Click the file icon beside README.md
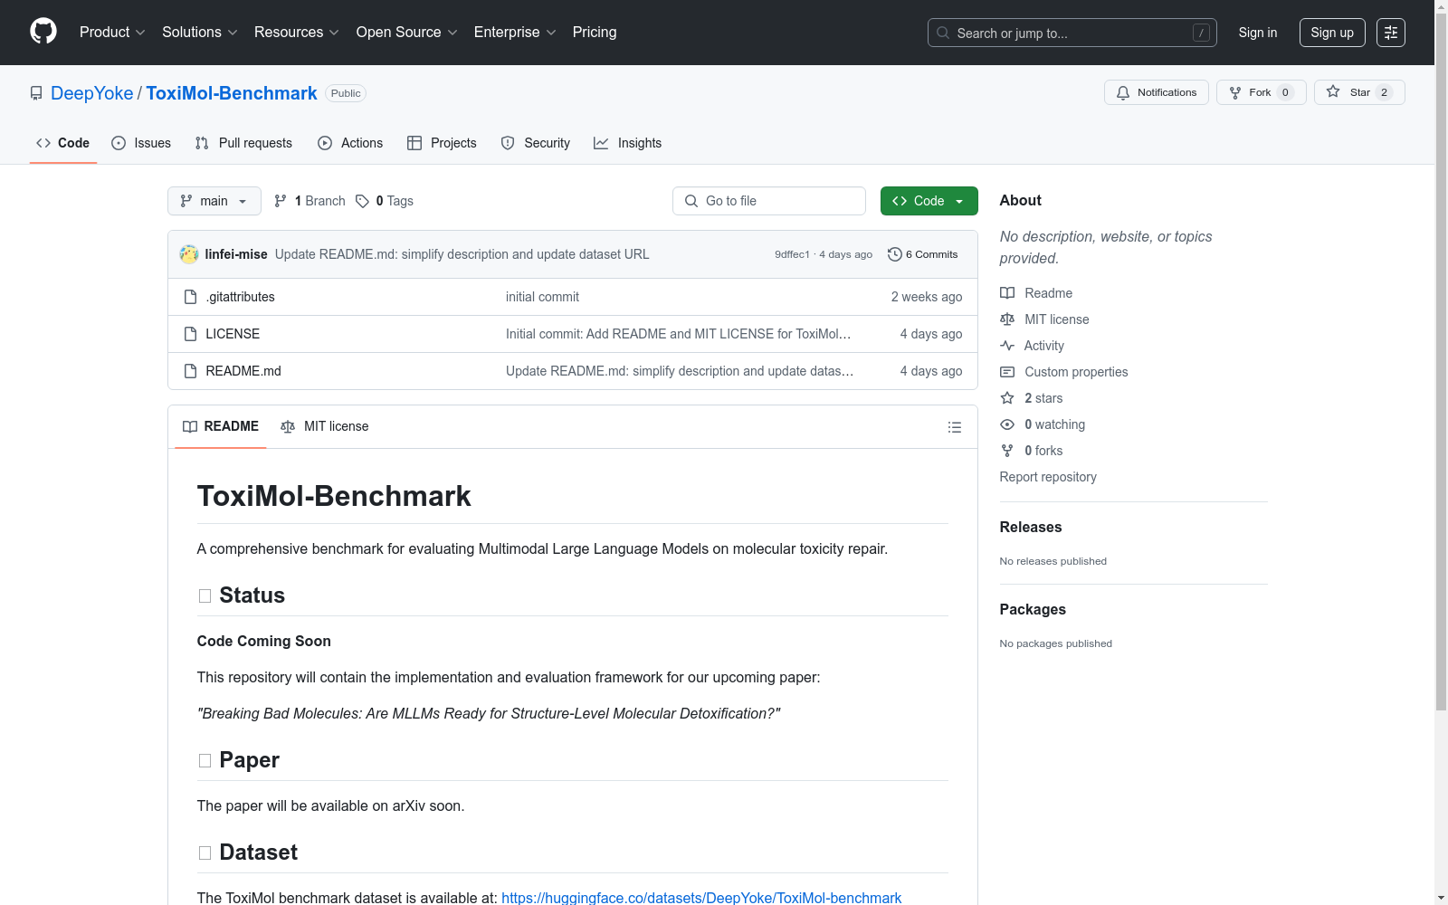 pos(190,371)
